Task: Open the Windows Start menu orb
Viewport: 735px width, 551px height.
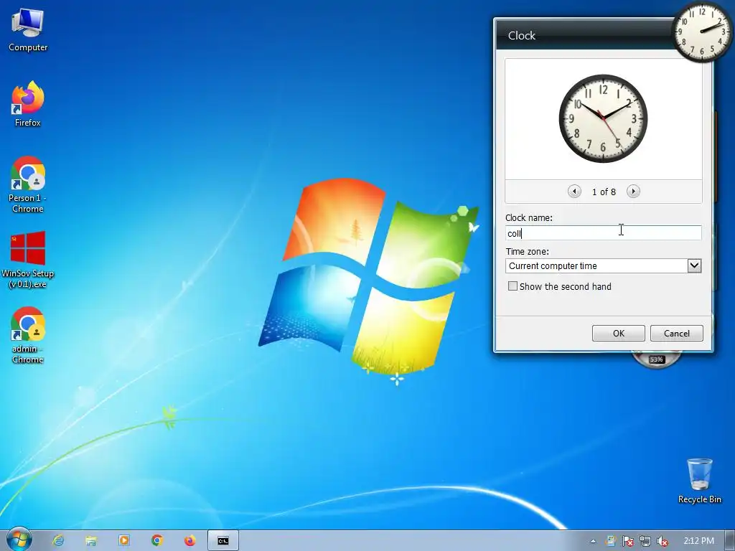Action: click(19, 540)
